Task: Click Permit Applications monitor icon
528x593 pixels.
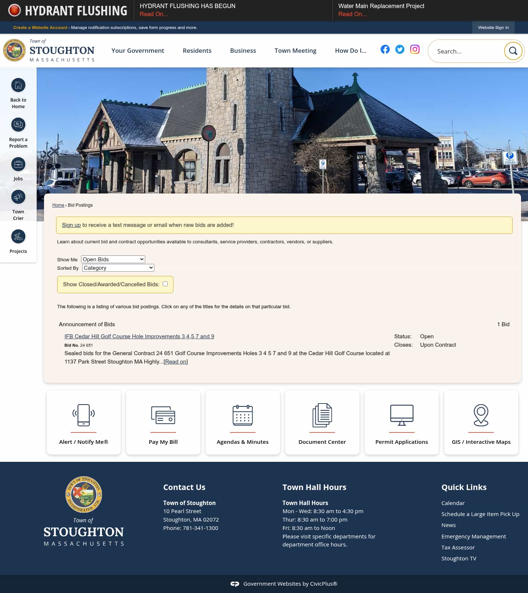Action: click(402, 415)
